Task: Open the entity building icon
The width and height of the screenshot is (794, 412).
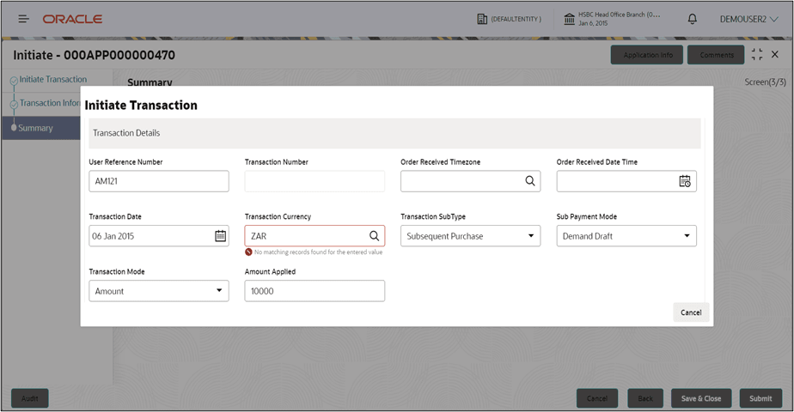Action: click(482, 19)
